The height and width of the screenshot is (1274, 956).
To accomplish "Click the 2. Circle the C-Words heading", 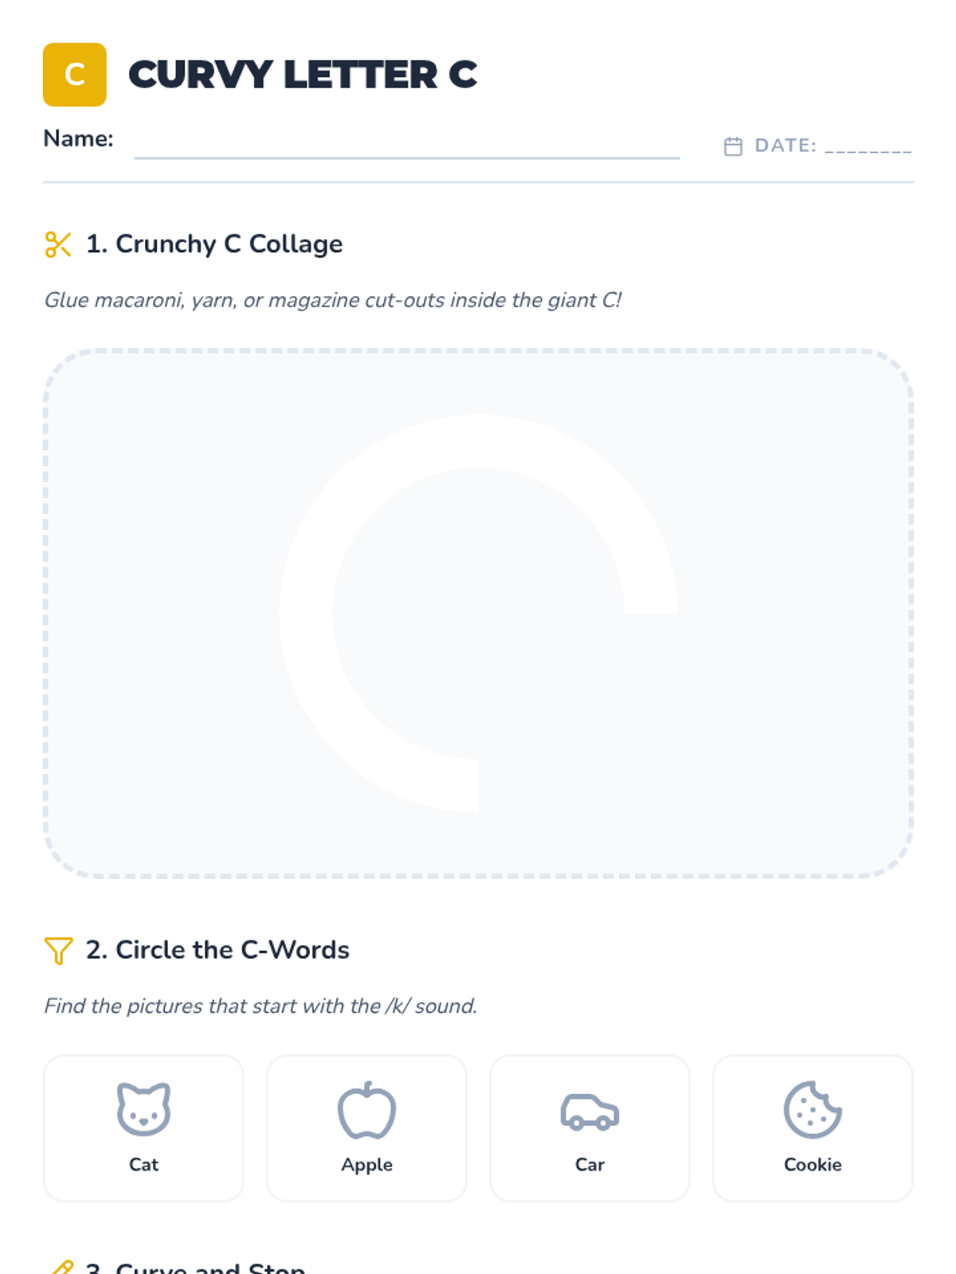I will (x=217, y=950).
